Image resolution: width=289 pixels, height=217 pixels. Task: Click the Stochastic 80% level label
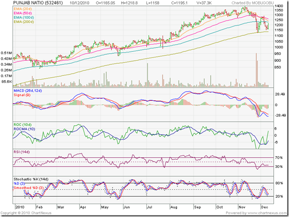click(279, 183)
